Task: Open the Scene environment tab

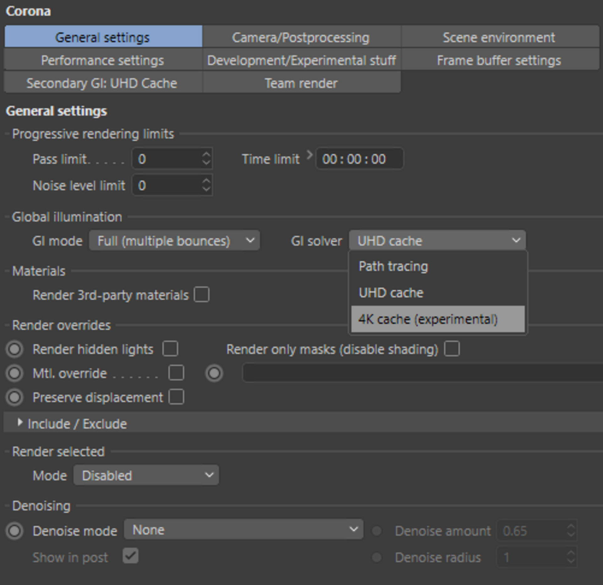Action: [x=500, y=37]
